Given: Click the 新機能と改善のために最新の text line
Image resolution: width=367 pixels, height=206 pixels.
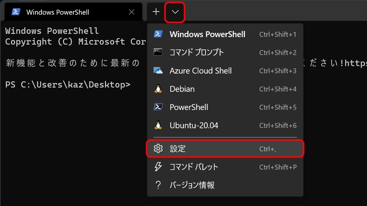Looking at the screenshot, I should (72, 63).
